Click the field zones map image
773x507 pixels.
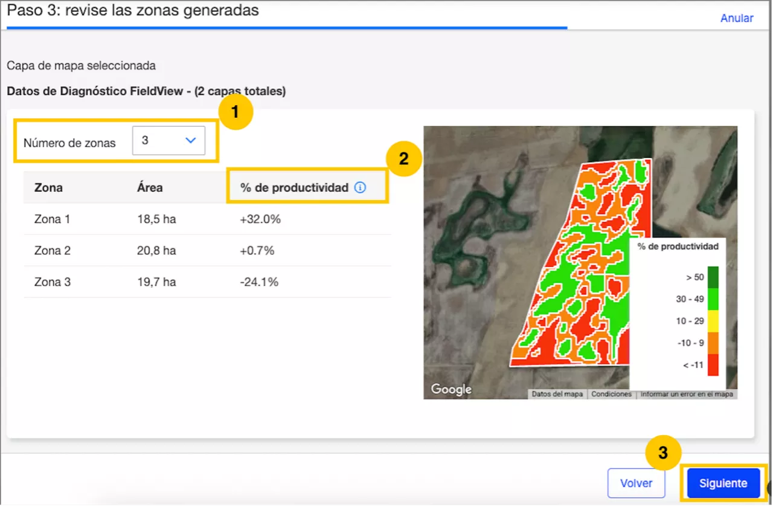pyautogui.click(x=580, y=266)
